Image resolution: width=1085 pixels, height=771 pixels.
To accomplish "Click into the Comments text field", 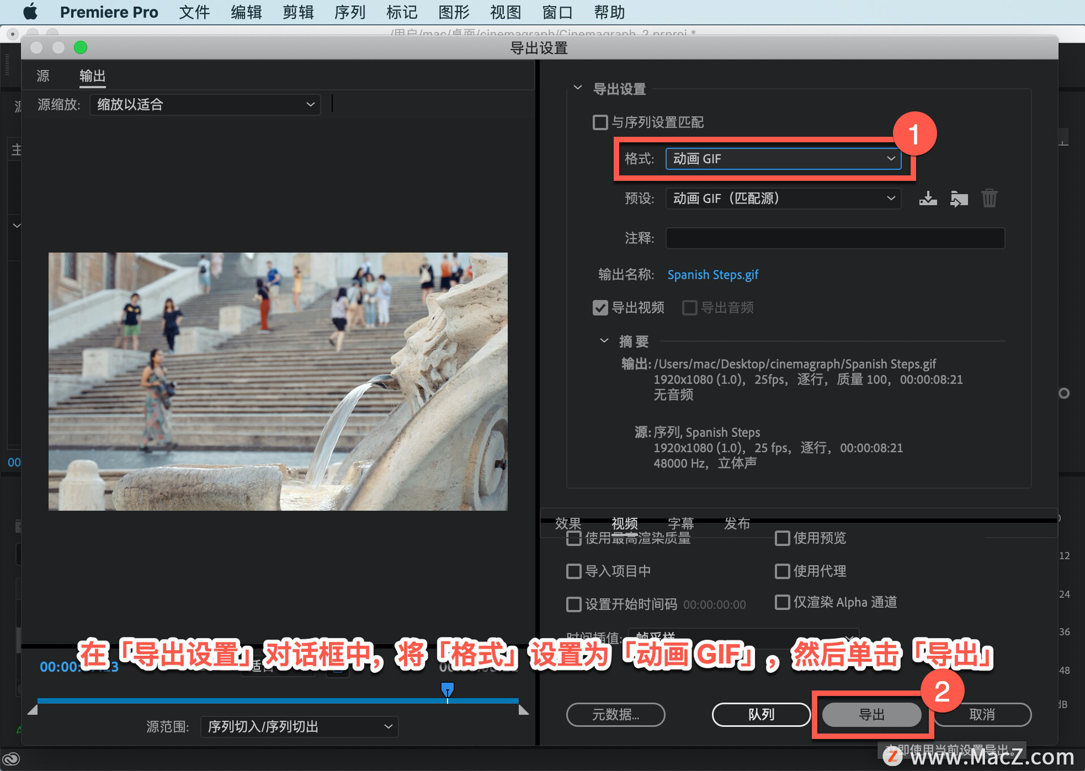I will click(835, 238).
